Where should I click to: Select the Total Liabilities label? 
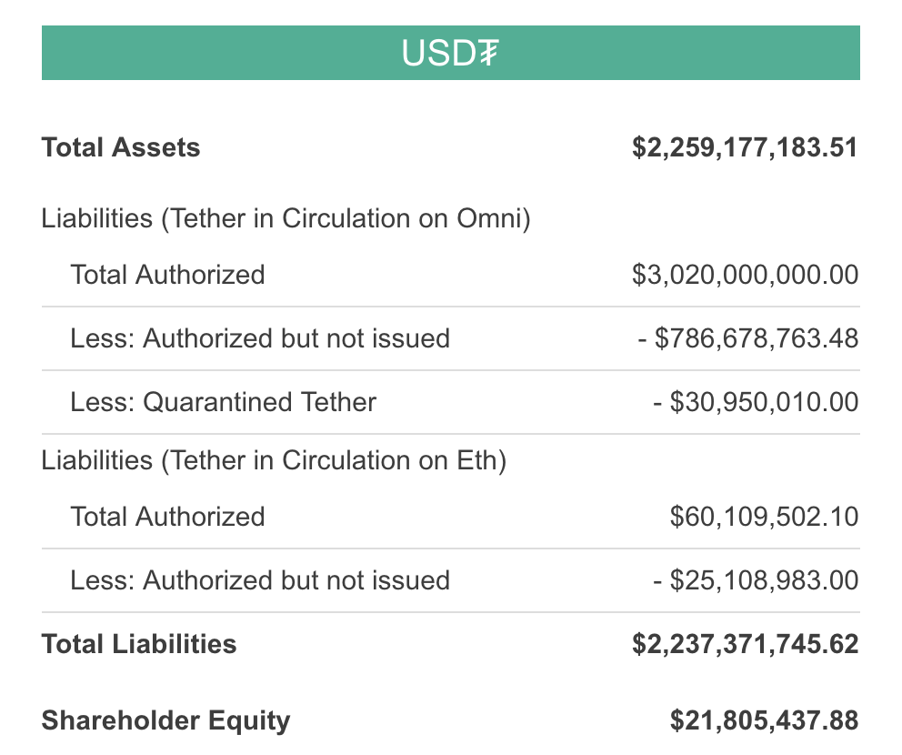coord(138,644)
